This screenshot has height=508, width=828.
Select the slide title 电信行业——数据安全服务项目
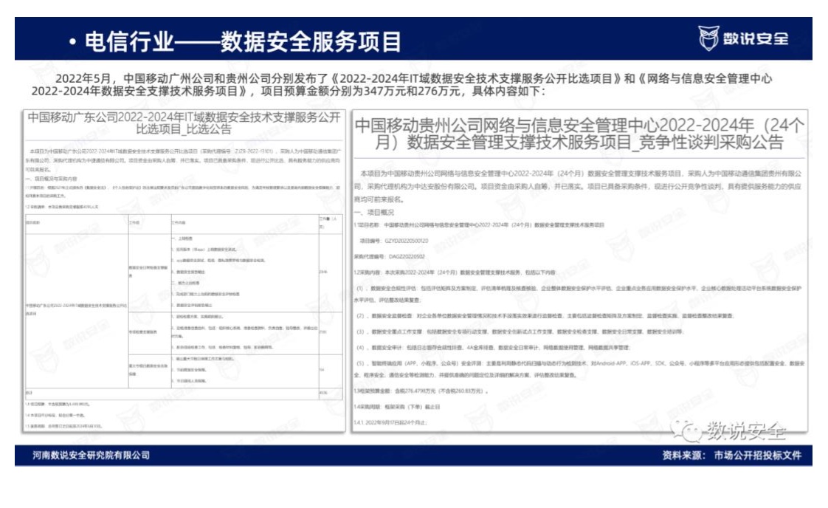click(242, 42)
